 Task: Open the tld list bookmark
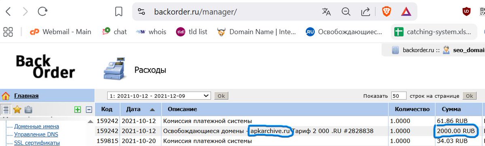[x=192, y=31]
